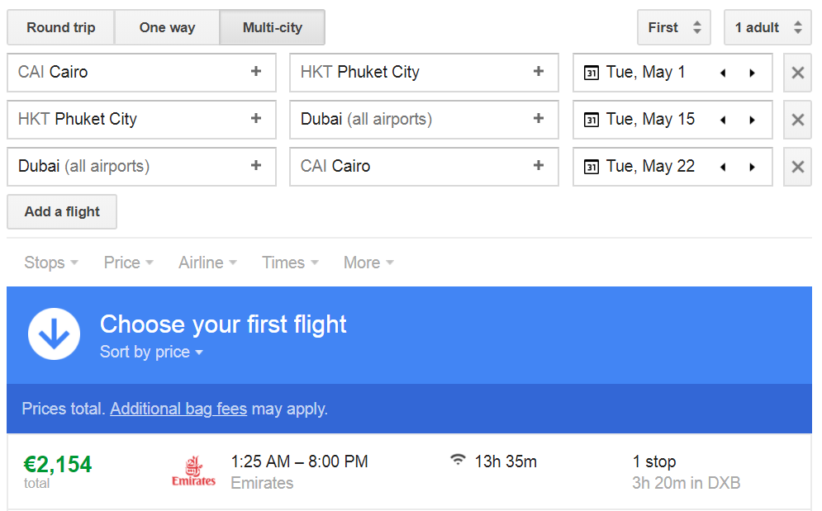Click the Add a flight button
This screenshot has height=511, width=822.
62,211
